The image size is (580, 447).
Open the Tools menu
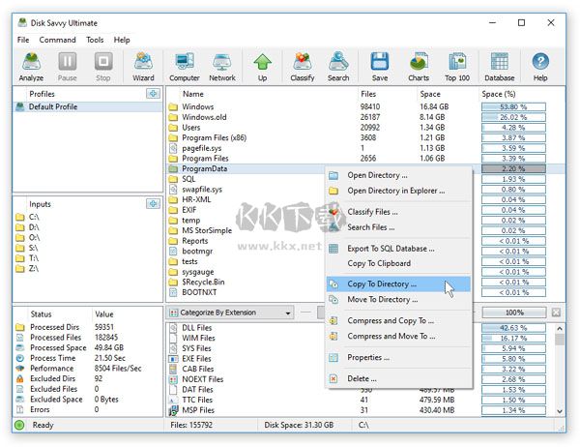(x=95, y=40)
